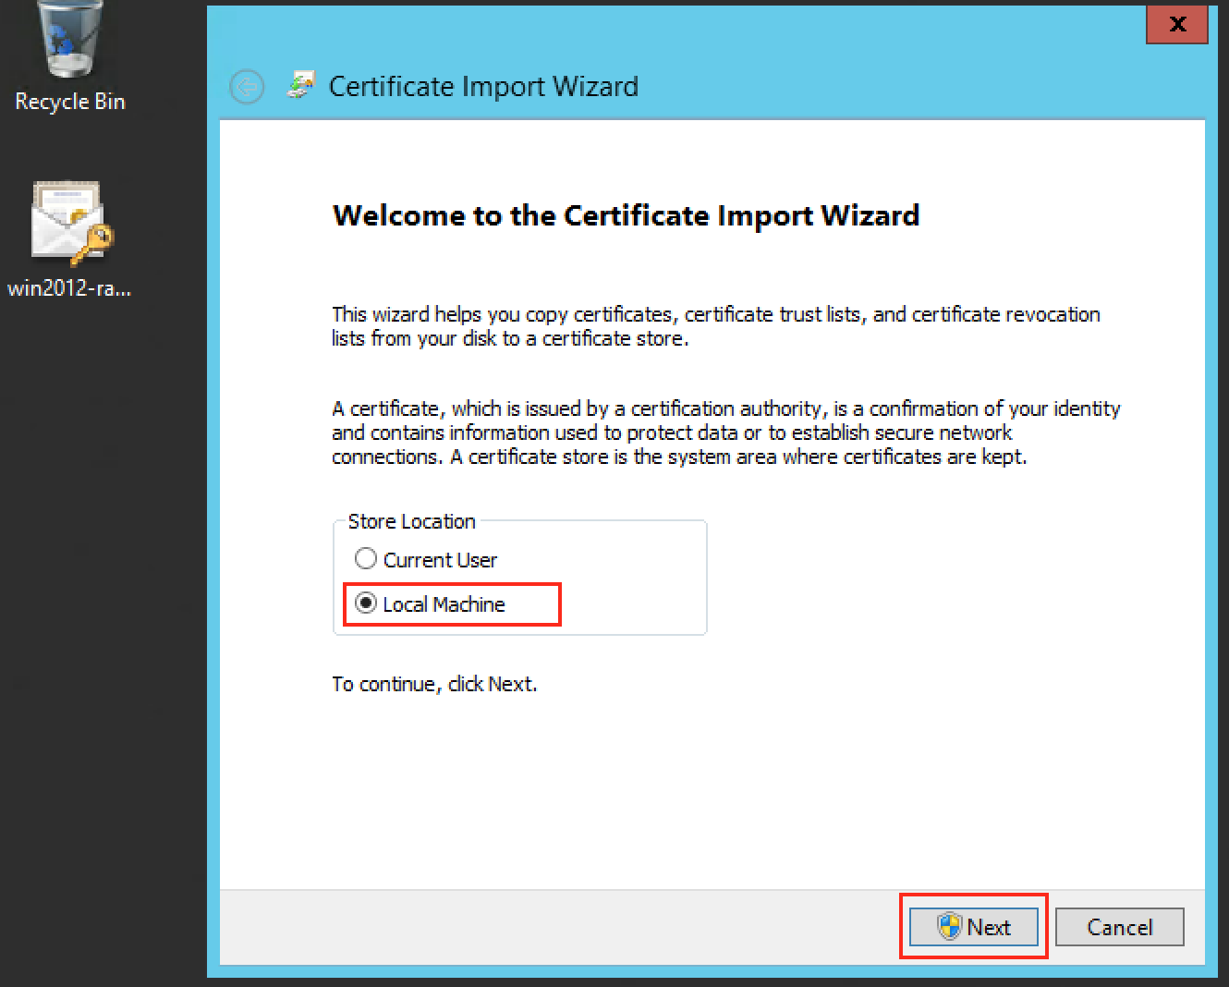Click the Next button
This screenshot has height=987, width=1229.
pyautogui.click(x=973, y=927)
